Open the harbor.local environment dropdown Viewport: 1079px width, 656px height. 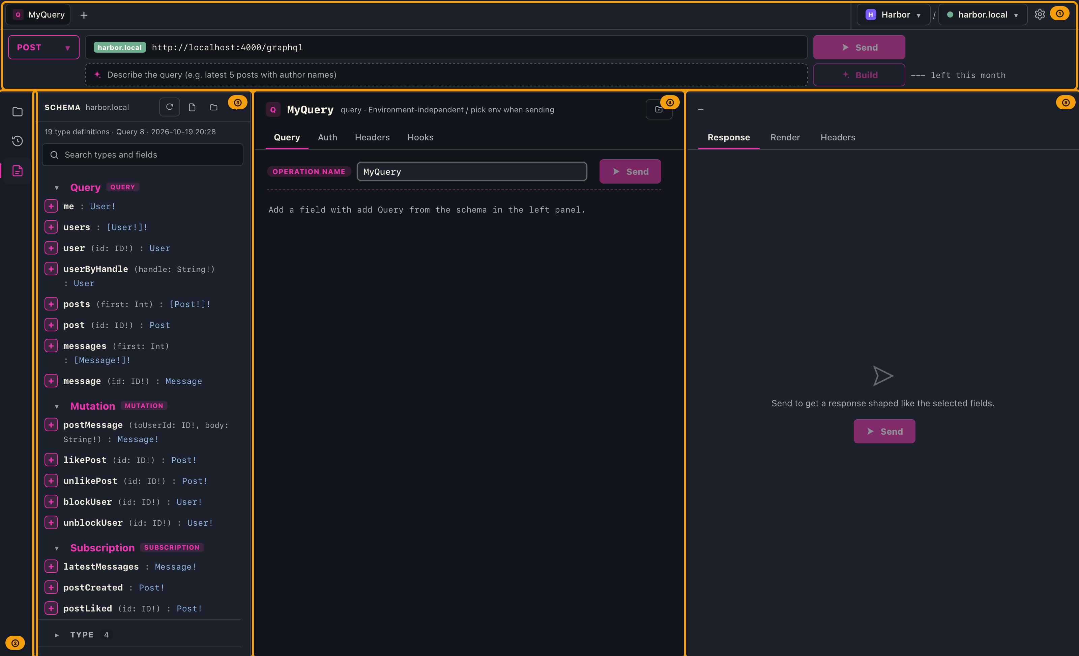pyautogui.click(x=983, y=15)
